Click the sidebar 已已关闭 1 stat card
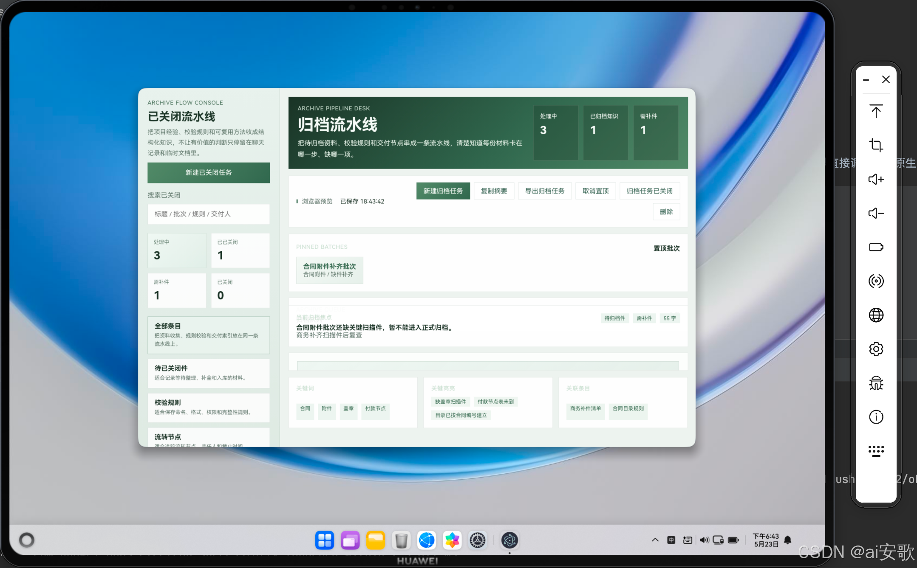 [x=240, y=250]
